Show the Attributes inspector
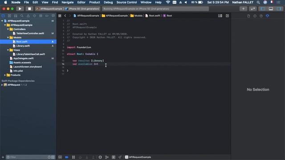Screen dimensions: 285x160 coord(267,16)
